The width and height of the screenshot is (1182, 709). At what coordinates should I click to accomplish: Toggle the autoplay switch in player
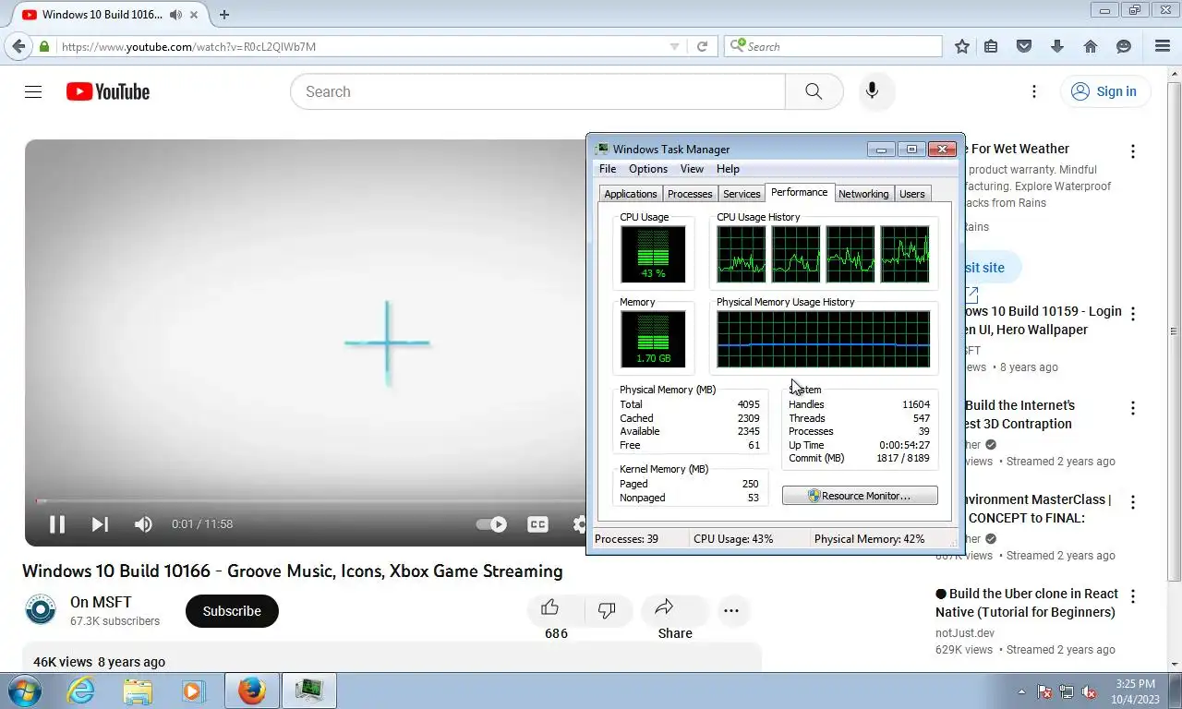pyautogui.click(x=491, y=524)
